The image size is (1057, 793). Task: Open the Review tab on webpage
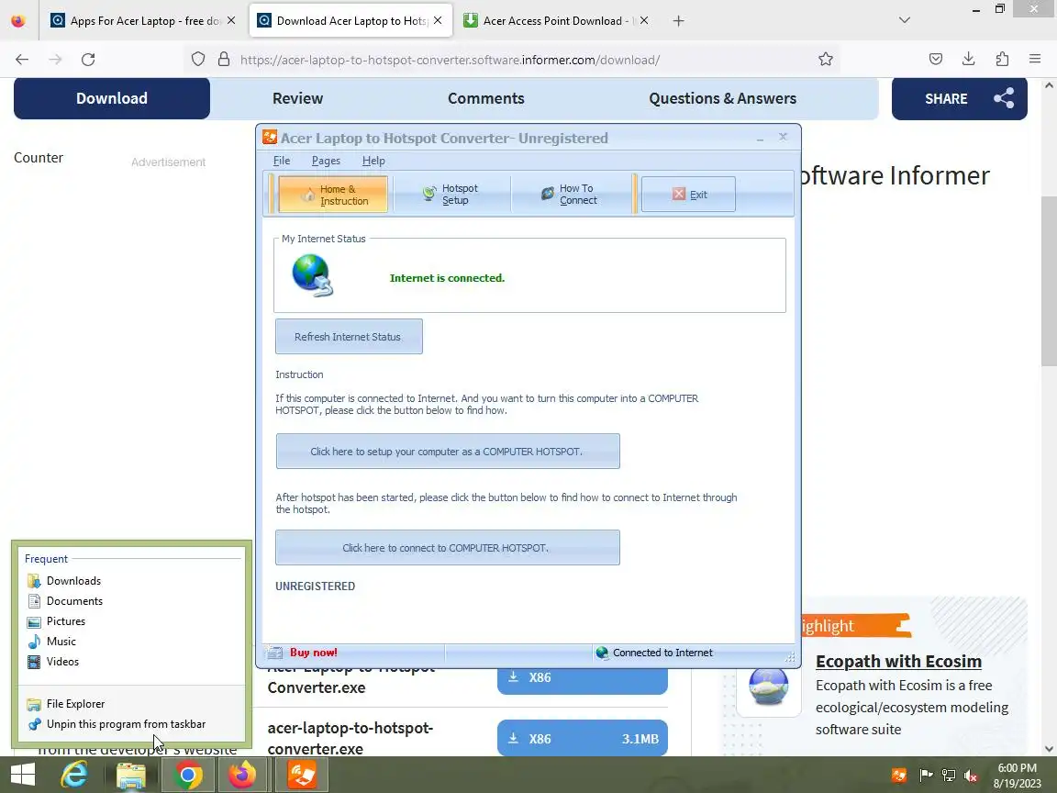click(x=297, y=98)
